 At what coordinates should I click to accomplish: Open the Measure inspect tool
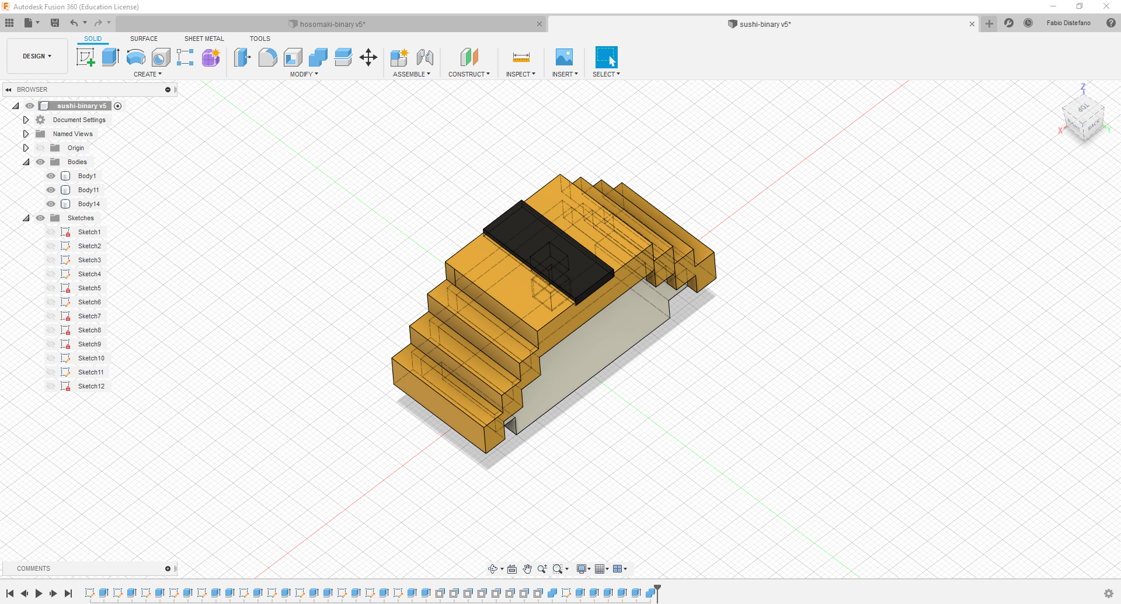click(x=521, y=57)
